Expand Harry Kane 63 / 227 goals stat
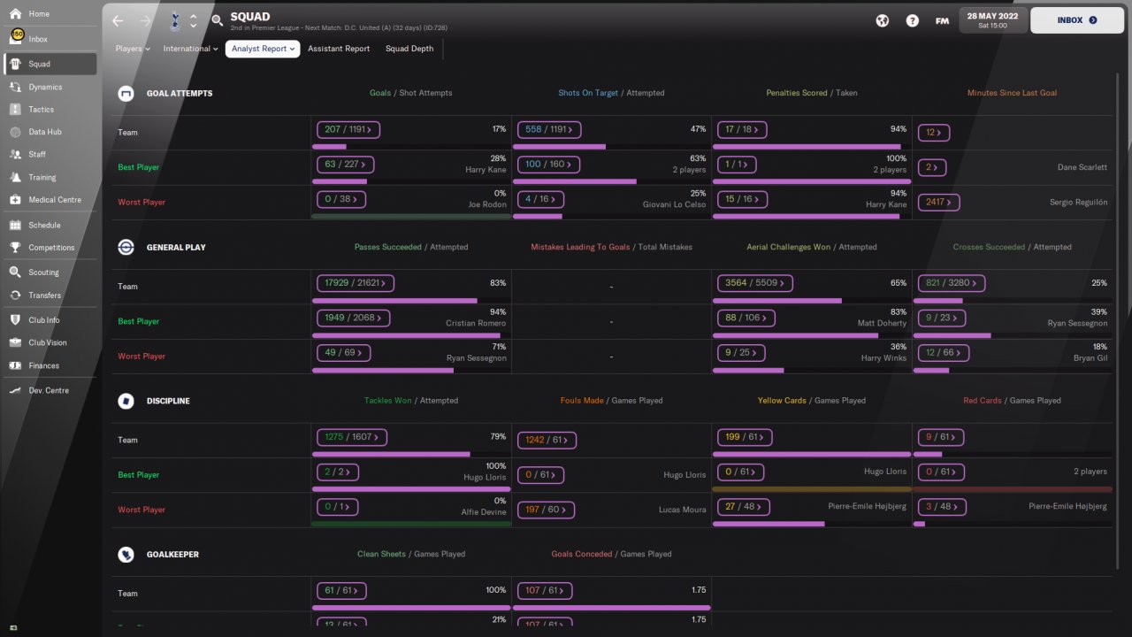Screen dimensions: 1132x637 coord(344,165)
